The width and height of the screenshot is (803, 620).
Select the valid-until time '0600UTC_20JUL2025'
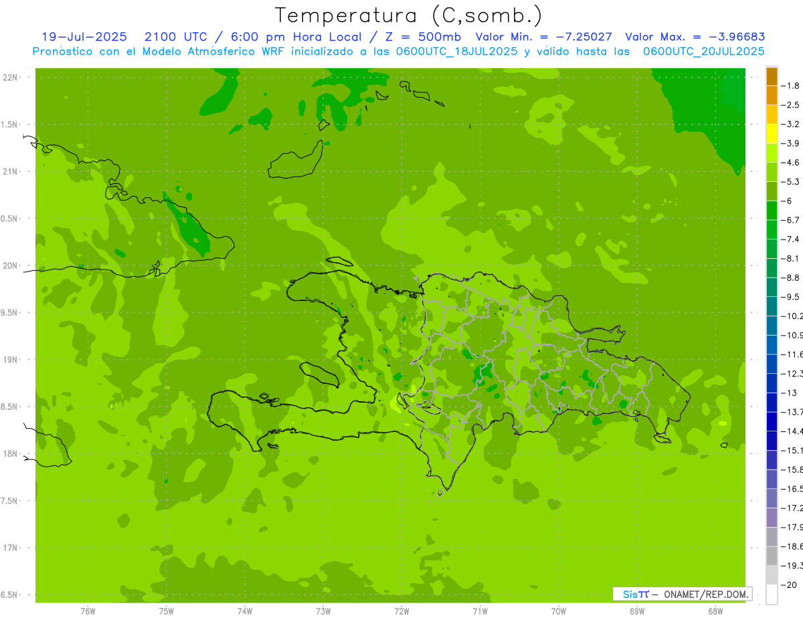coord(704,51)
